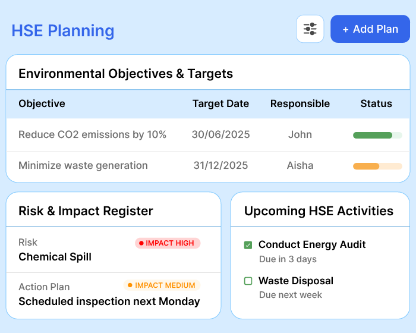This screenshot has width=416, height=333.
Task: Sort by the Objective column header
Action: (42, 103)
